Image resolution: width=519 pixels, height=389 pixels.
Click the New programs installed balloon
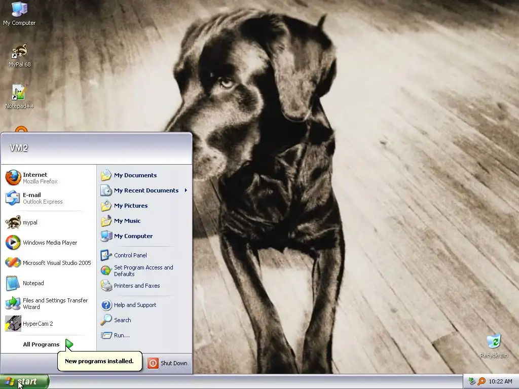tap(100, 361)
